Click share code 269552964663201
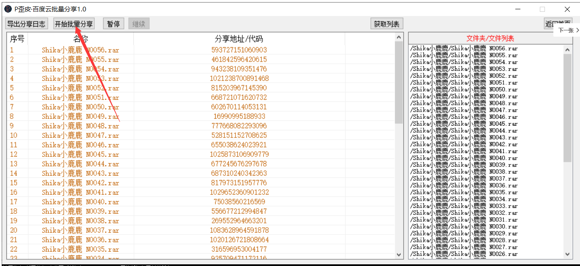This screenshot has width=580, height=266. (239, 221)
